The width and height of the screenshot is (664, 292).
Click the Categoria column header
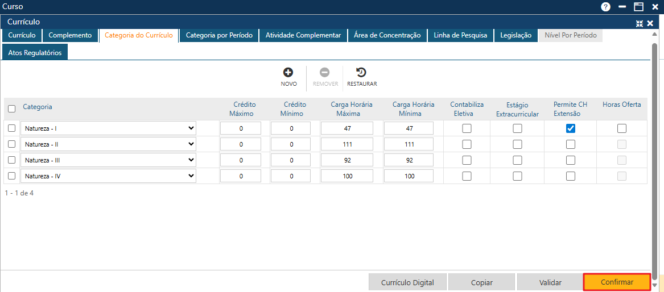[x=38, y=107]
